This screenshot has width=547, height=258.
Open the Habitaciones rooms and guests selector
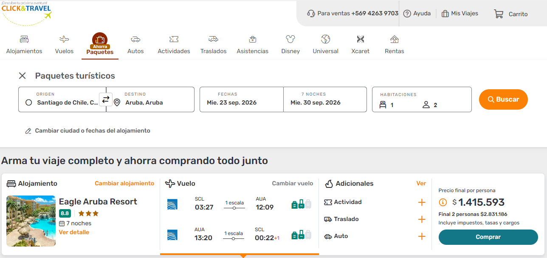click(x=421, y=99)
